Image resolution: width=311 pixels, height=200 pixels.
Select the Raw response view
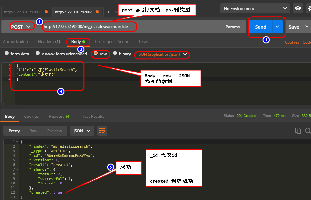point(33,131)
